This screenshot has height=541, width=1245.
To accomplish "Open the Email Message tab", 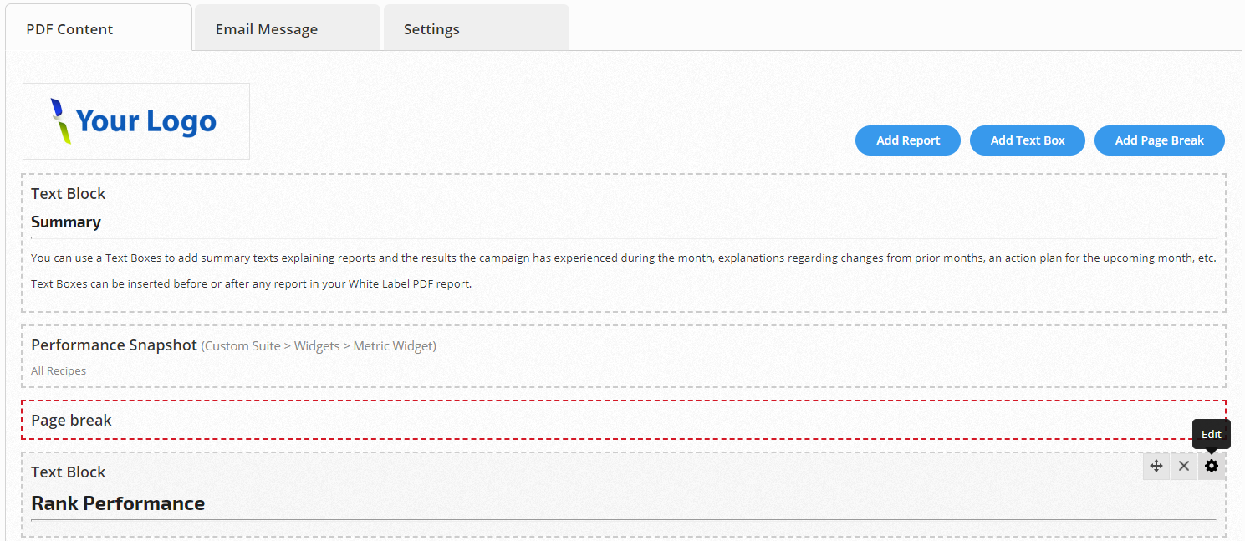I will (267, 29).
